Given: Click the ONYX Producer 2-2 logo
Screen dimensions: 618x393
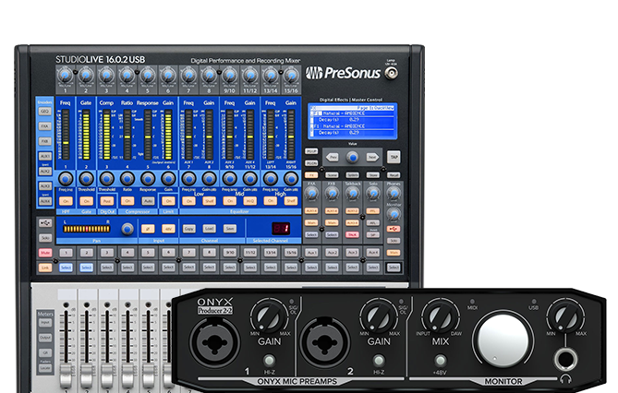Looking at the screenshot, I should pyautogui.click(x=215, y=306).
